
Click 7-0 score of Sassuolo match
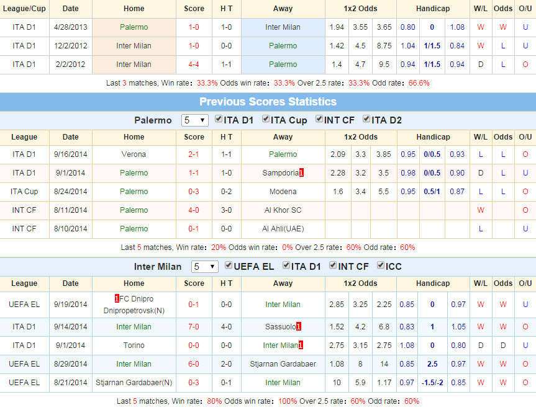(194, 327)
